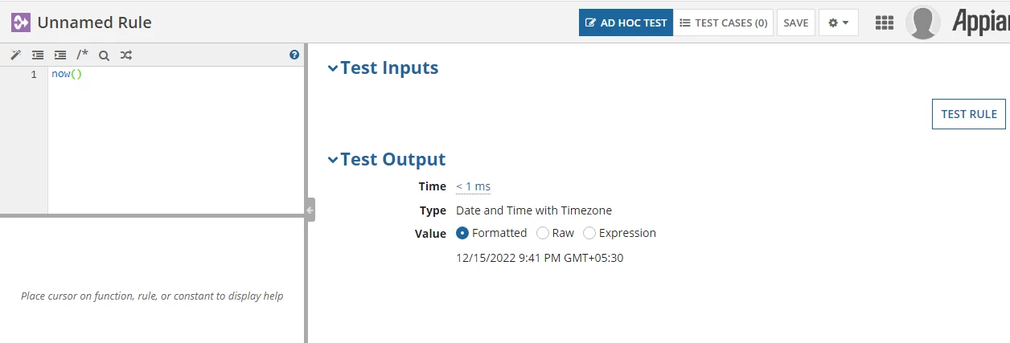Open the settings gear dropdown

839,22
